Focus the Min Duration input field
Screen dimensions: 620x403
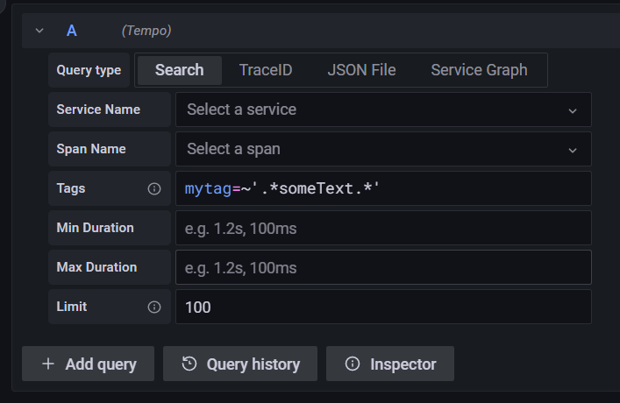pos(383,228)
